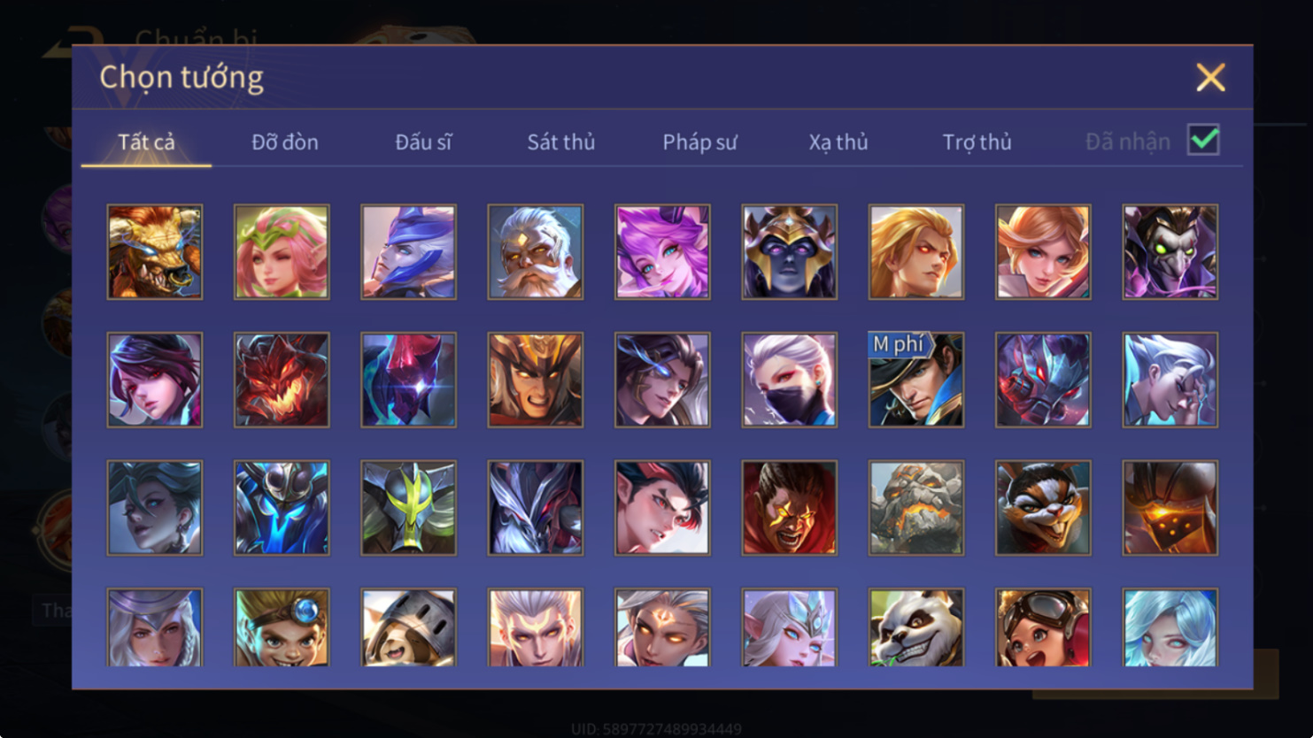This screenshot has height=738, width=1313.
Task: Open the Sát thủ tab
Action: (x=561, y=142)
